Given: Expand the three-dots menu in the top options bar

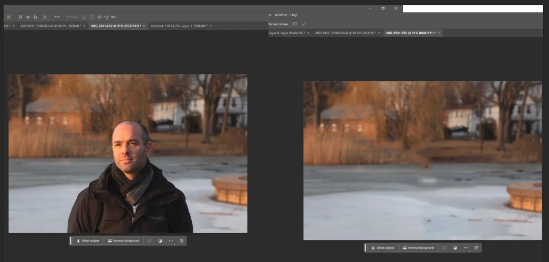Looking at the screenshot, I should 57,17.
